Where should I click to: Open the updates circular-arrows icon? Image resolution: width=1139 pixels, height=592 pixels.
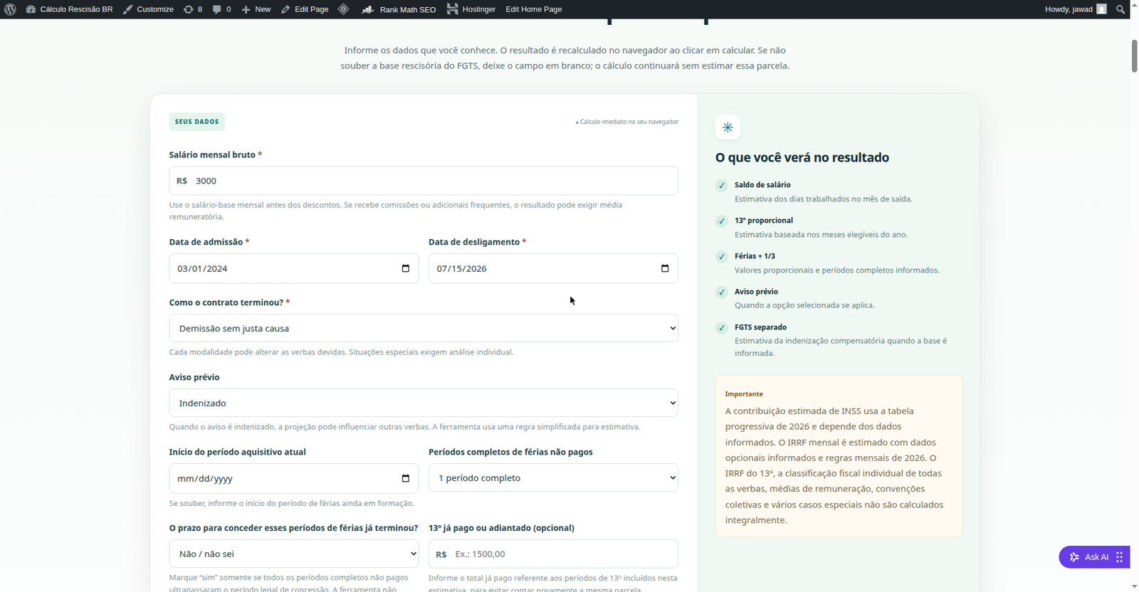(x=188, y=9)
